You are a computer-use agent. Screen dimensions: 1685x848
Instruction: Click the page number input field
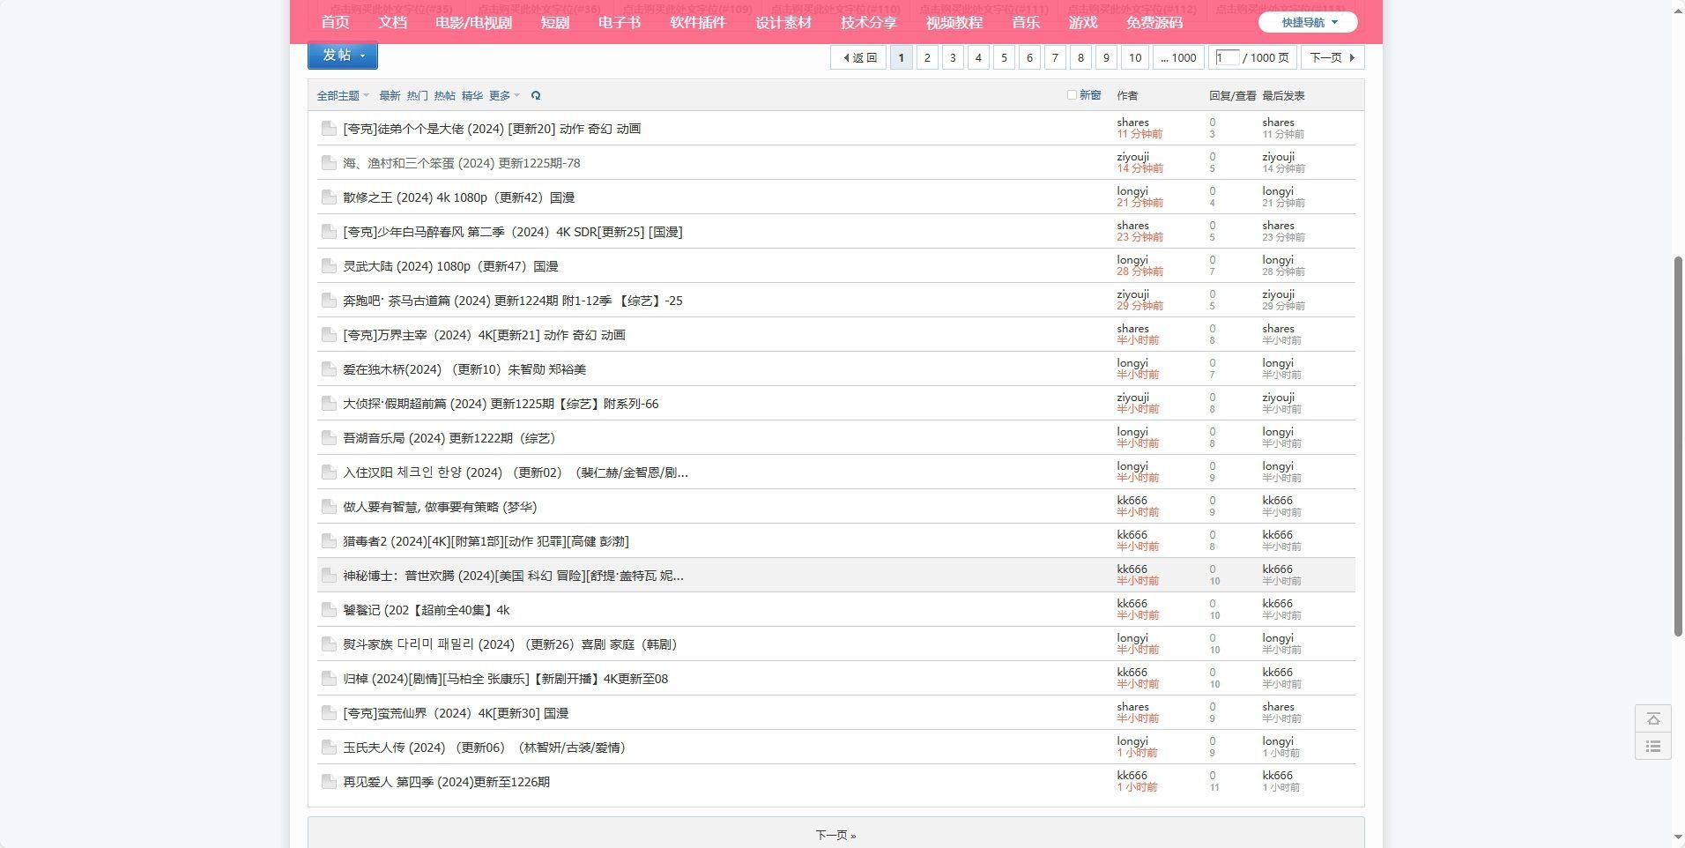[1226, 58]
